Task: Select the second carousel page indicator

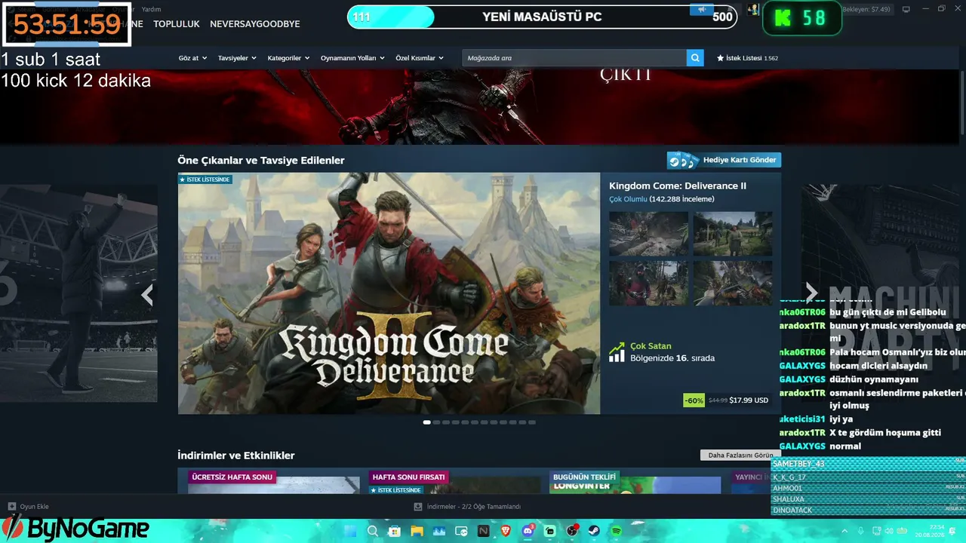Action: coord(436,422)
